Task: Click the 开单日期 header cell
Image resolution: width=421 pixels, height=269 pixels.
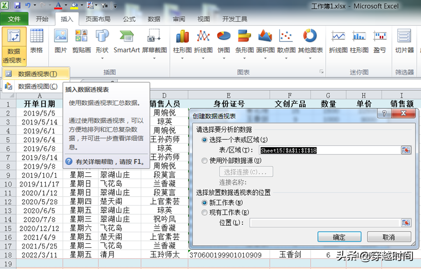Action: [x=39, y=104]
